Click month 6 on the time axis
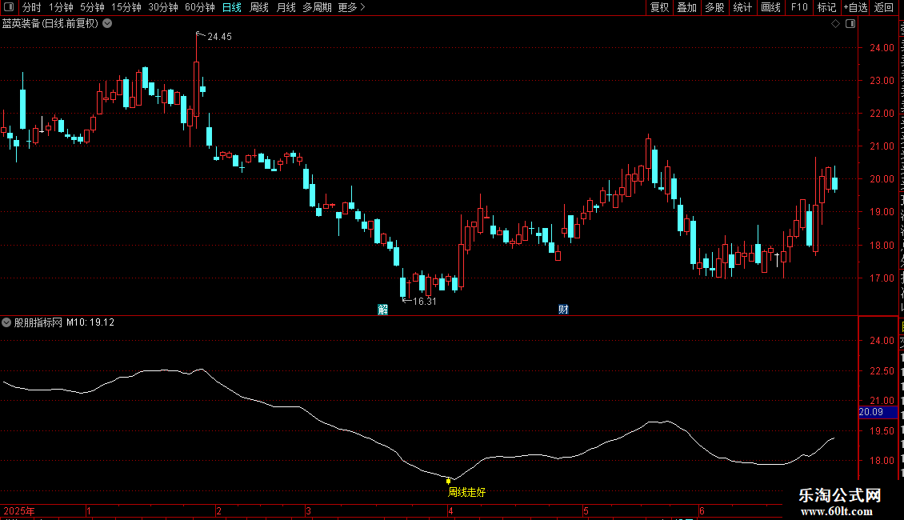The image size is (904, 520). click(x=702, y=510)
